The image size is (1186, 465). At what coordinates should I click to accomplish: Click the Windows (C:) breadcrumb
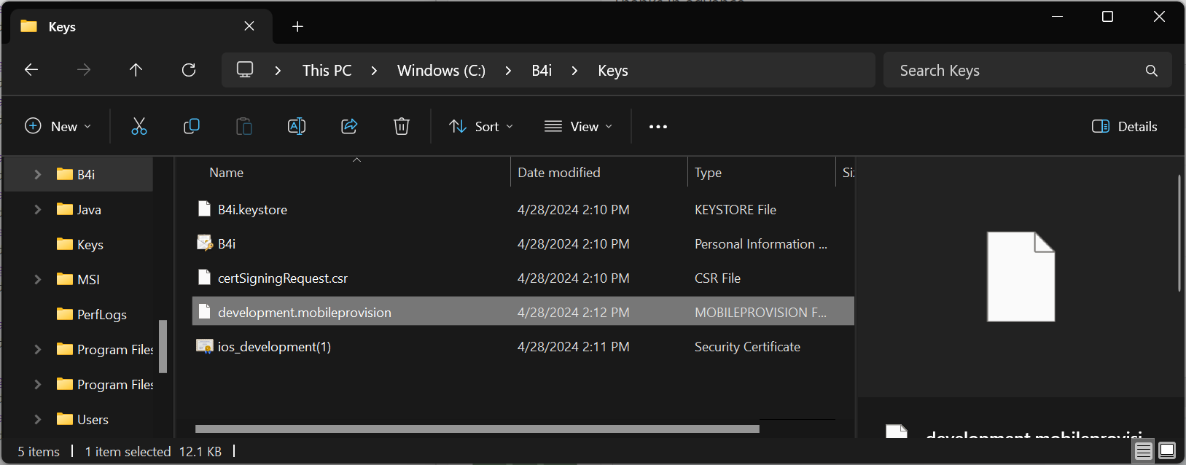coord(441,71)
